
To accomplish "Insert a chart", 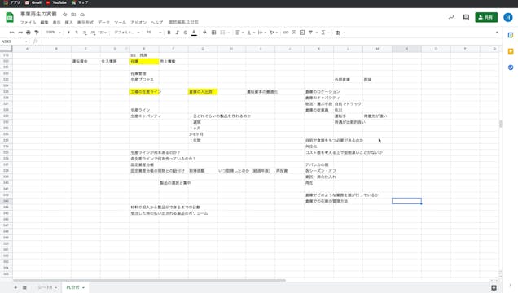I will 302,33.
